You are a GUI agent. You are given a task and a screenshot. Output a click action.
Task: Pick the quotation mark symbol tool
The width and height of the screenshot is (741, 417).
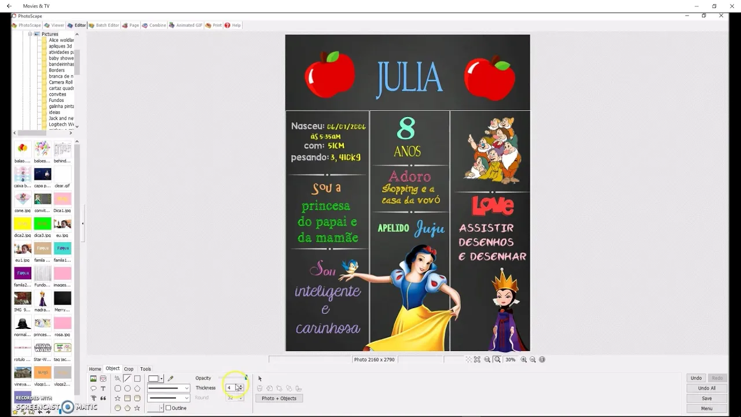[x=103, y=398]
